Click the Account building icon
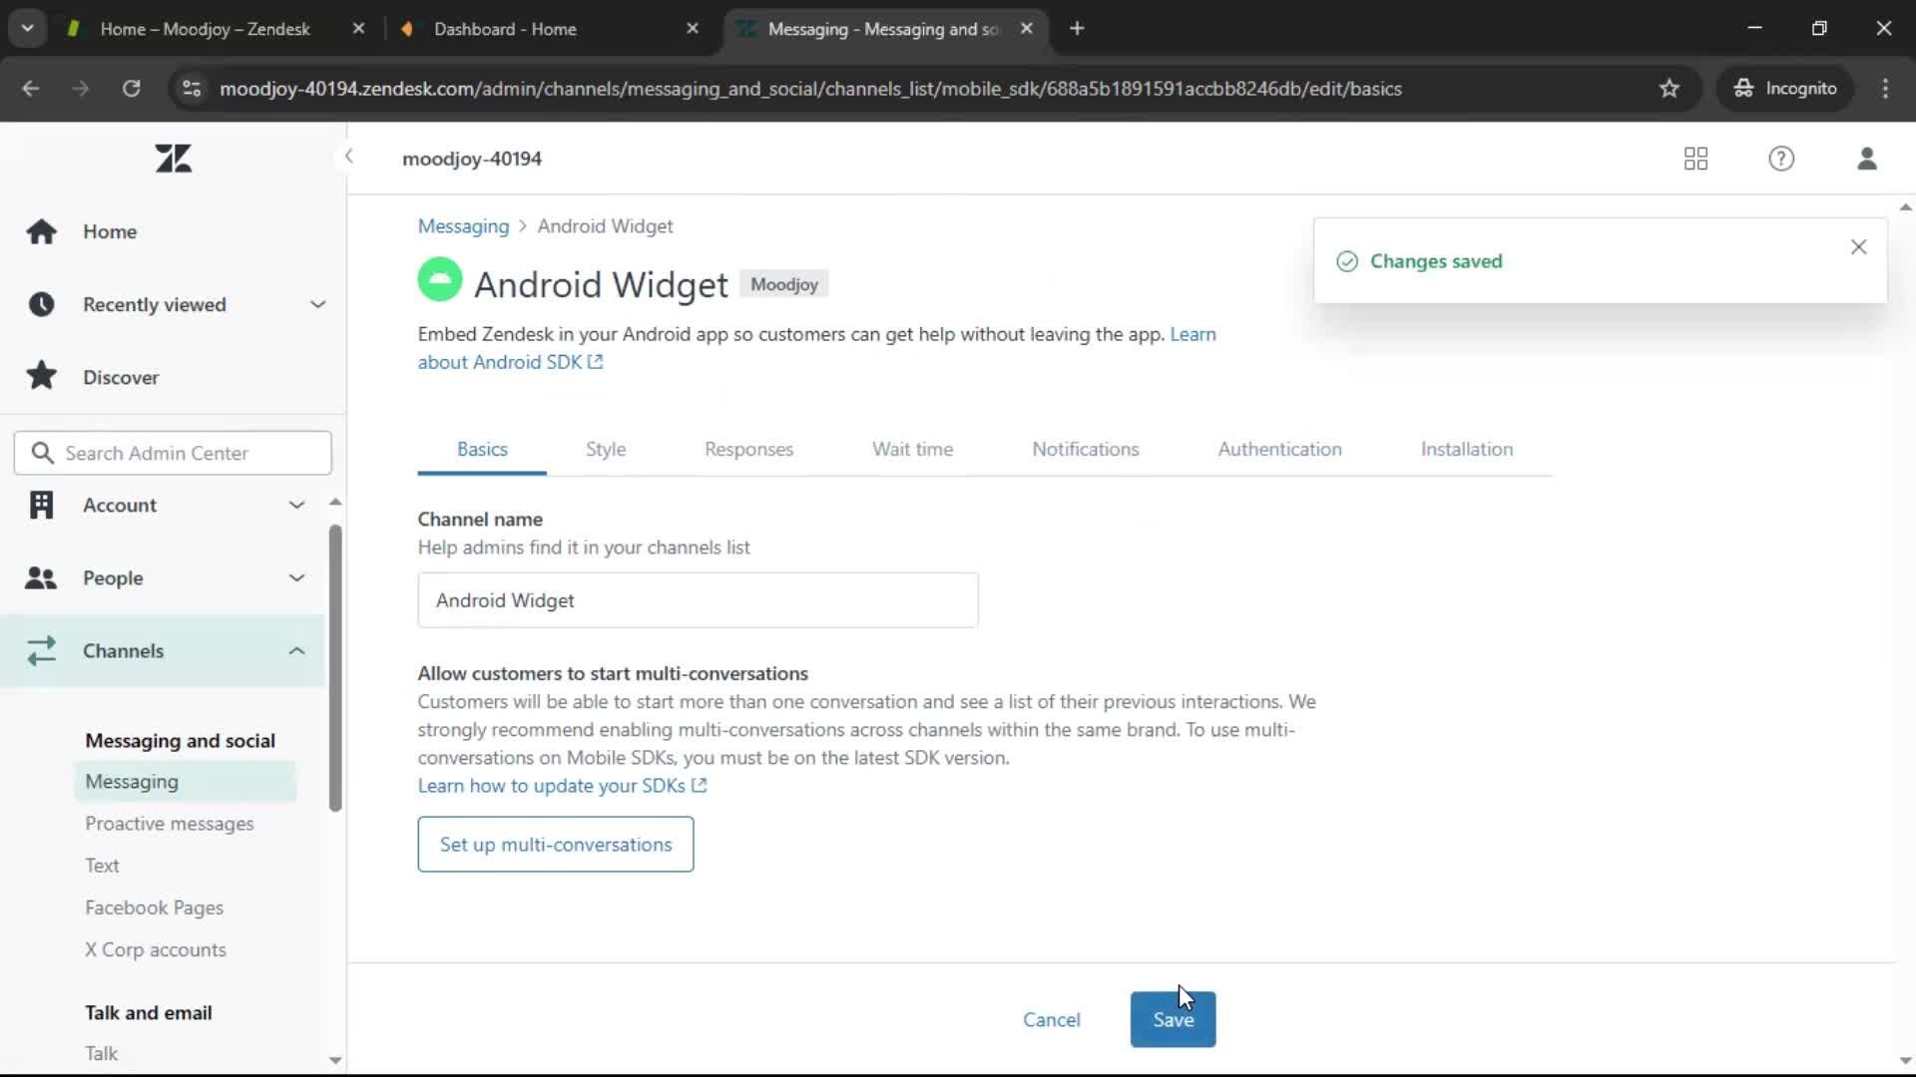 (x=41, y=505)
